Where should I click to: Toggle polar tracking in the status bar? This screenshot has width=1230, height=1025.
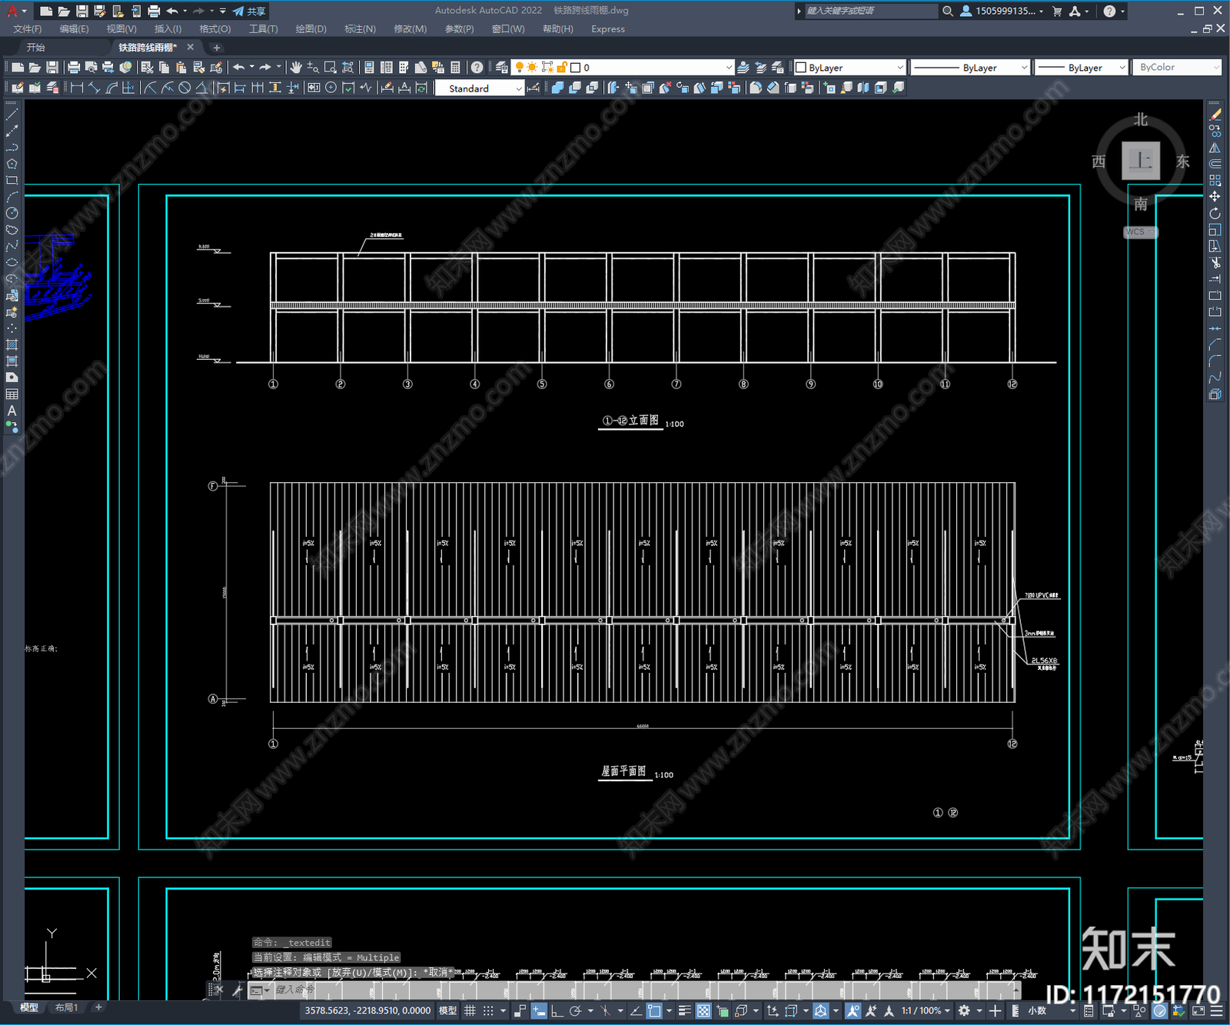574,1010
